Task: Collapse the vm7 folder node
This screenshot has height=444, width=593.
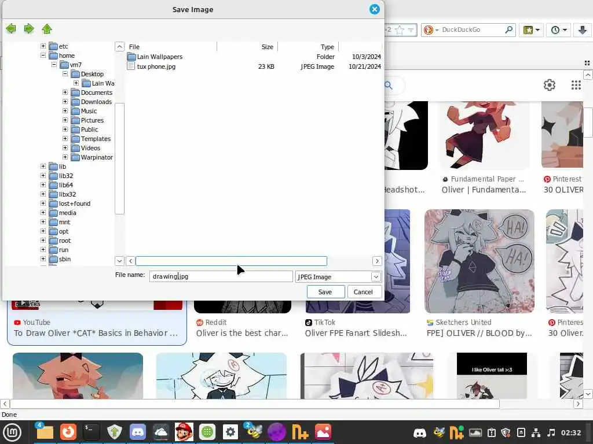Action: click(54, 65)
